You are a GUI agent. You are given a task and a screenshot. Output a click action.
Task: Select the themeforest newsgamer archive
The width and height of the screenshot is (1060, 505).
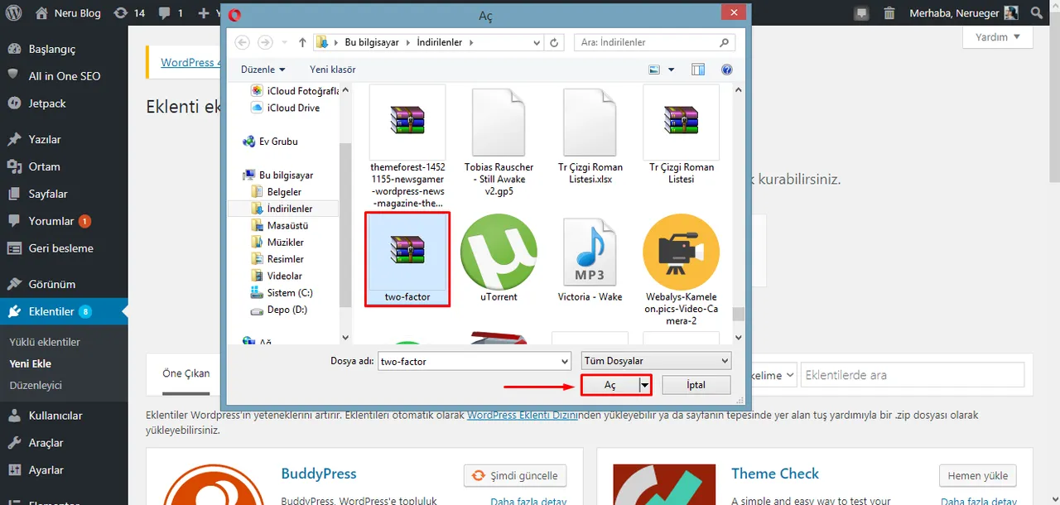click(x=407, y=146)
